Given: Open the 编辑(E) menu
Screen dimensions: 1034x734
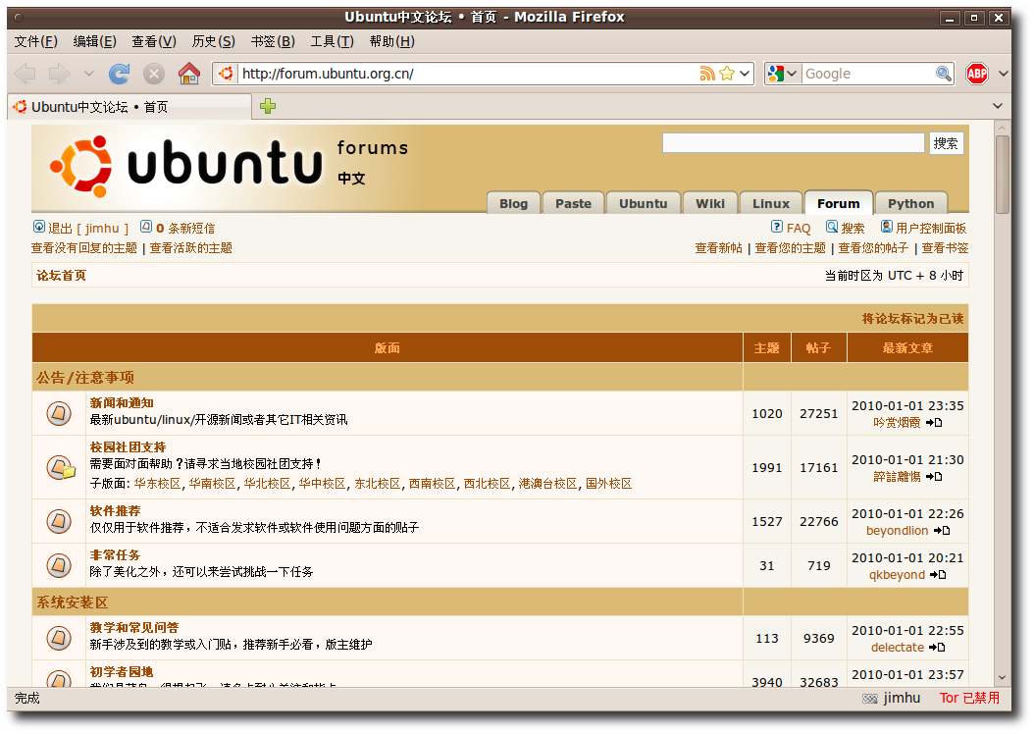Looking at the screenshot, I should click(x=95, y=41).
